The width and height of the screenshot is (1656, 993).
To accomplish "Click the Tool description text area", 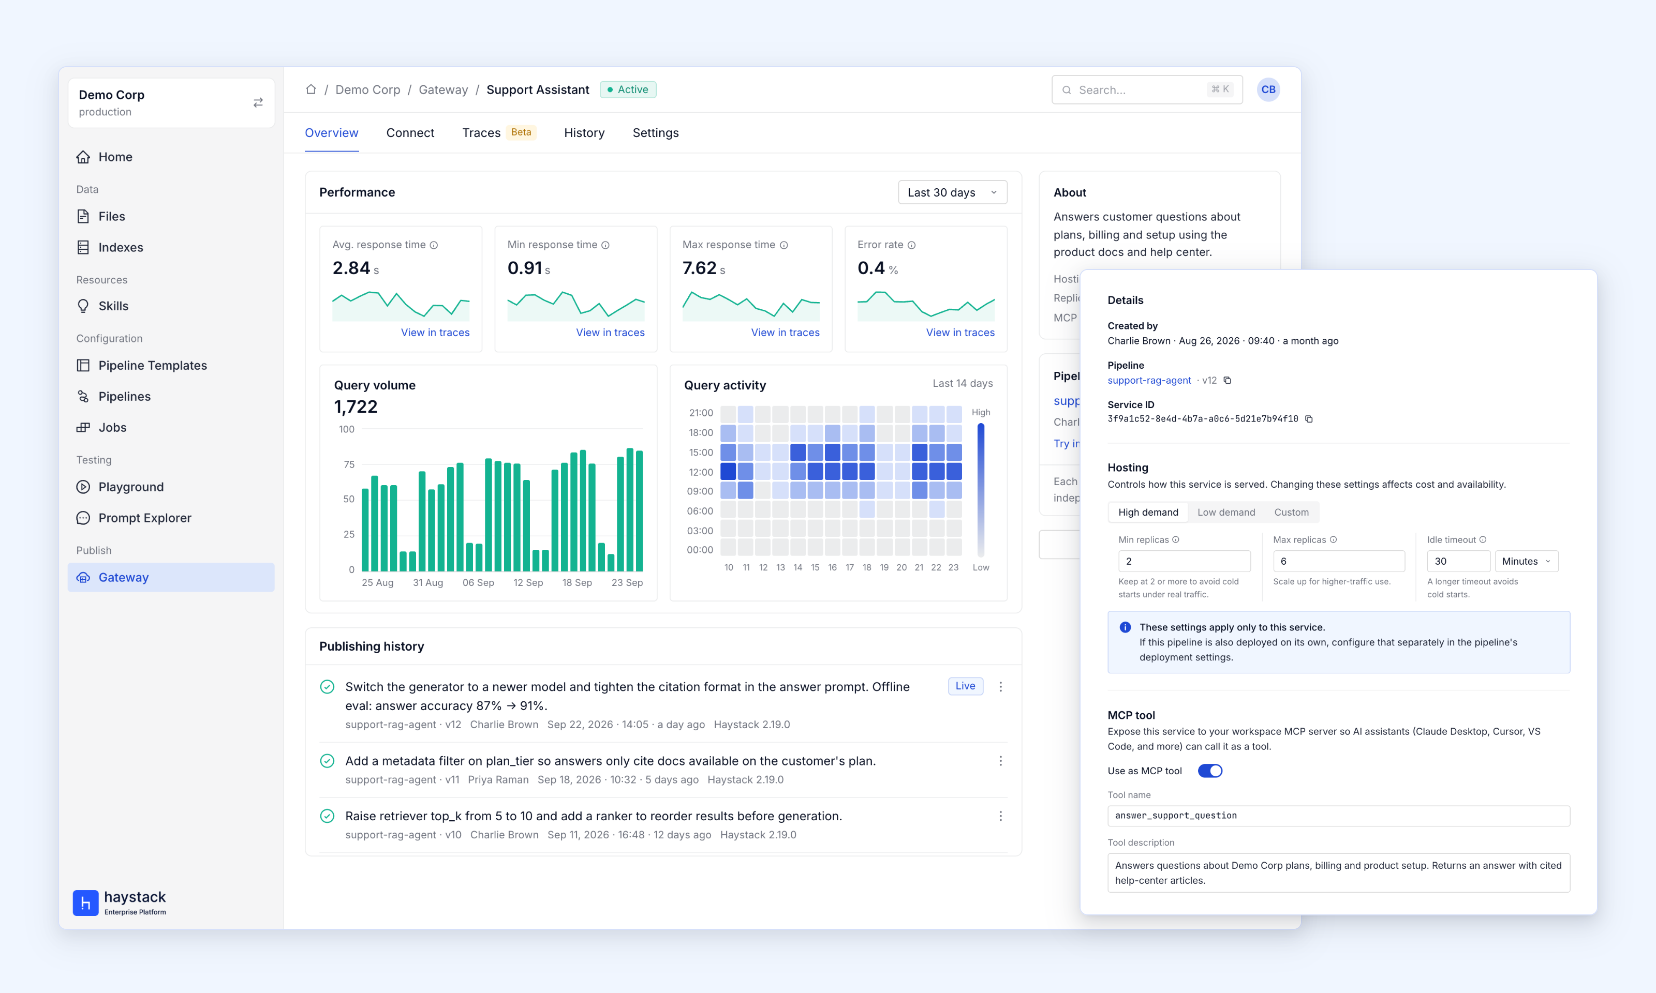I will pos(1338,872).
